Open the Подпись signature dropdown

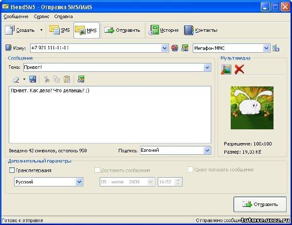pyautogui.click(x=207, y=150)
